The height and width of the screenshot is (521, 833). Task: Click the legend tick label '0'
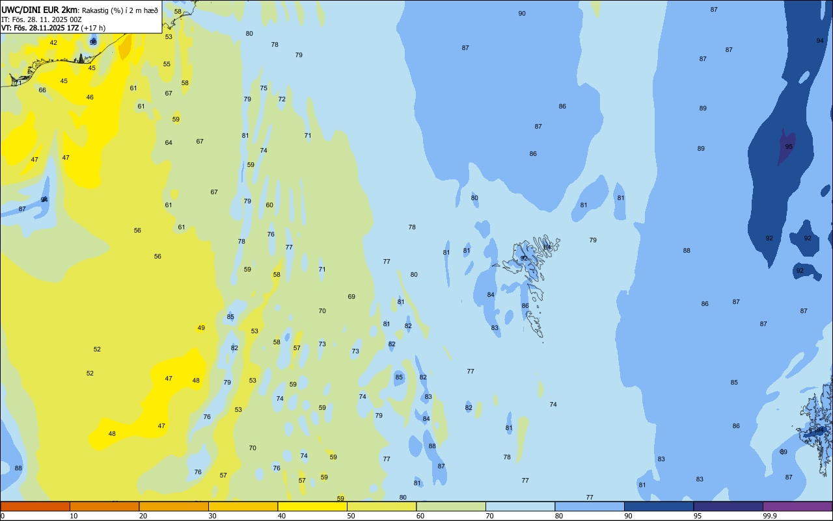pos(3,516)
